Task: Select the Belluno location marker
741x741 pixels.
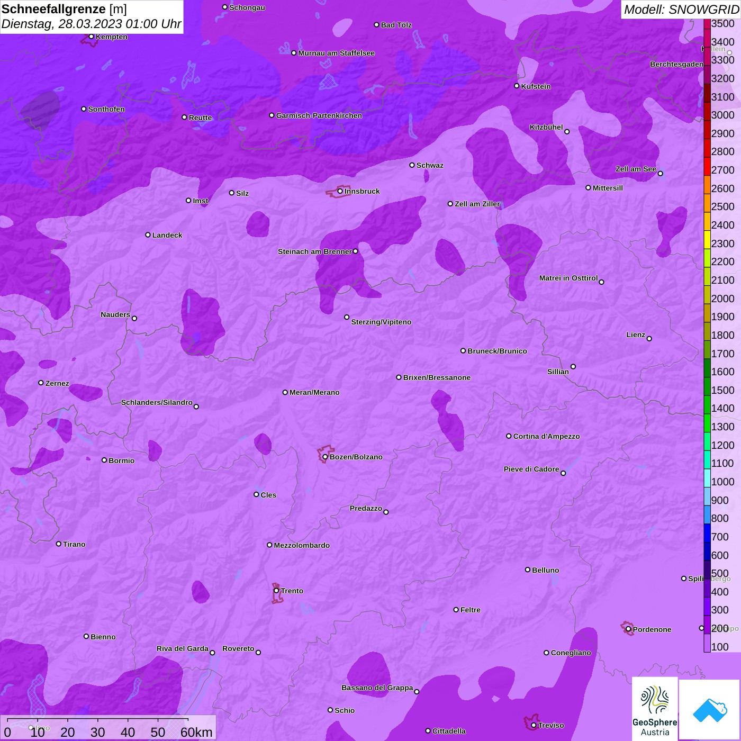Action: pyautogui.click(x=528, y=570)
